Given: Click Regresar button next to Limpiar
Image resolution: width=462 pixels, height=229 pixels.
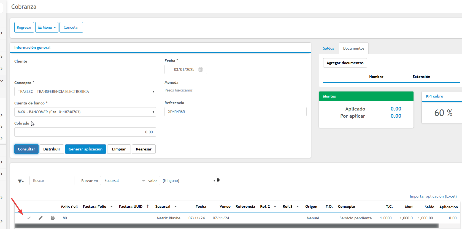Looking at the screenshot, I should coord(144,149).
